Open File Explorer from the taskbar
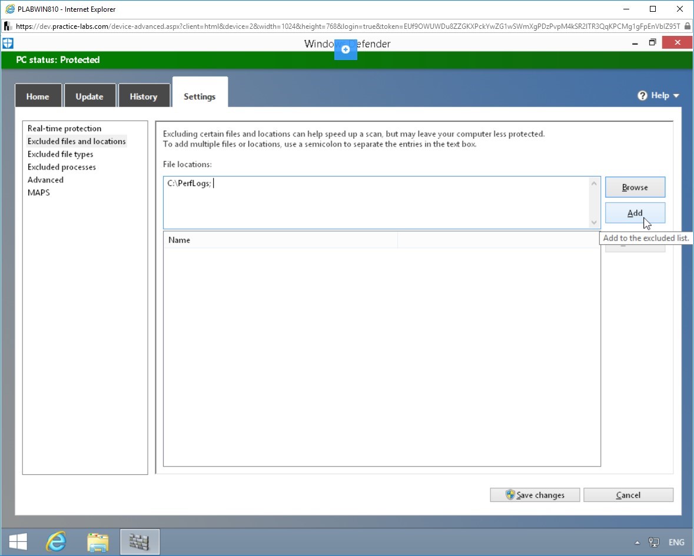 [98, 542]
